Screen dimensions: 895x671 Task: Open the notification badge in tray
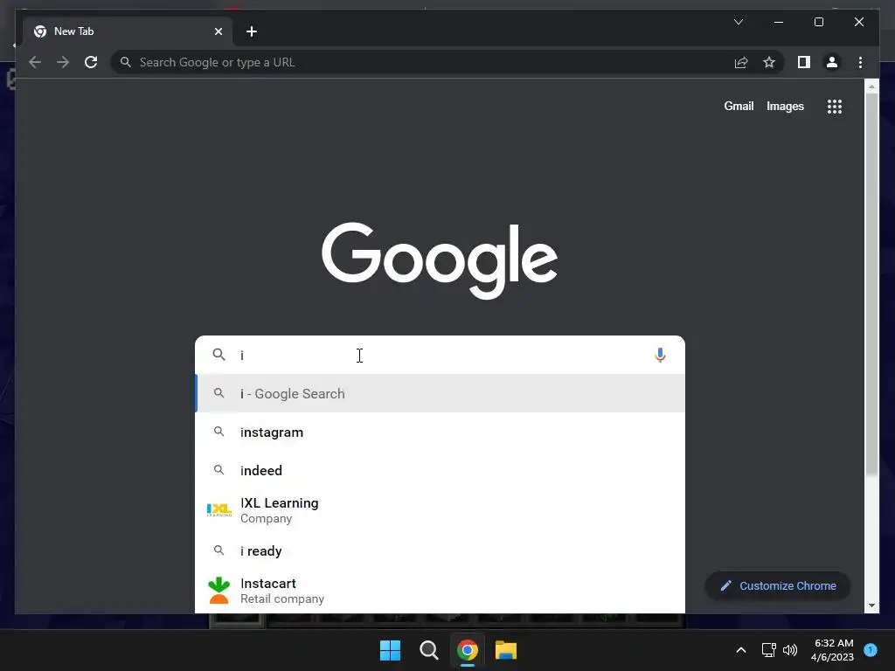coord(871,650)
